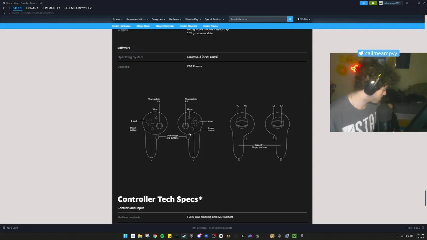The height and width of the screenshot is (240, 427).
Task: Open Snipping Tool from taskbar
Action: click(x=147, y=236)
